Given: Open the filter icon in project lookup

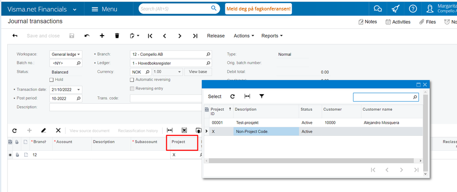Looking at the screenshot, I should point(262,96).
